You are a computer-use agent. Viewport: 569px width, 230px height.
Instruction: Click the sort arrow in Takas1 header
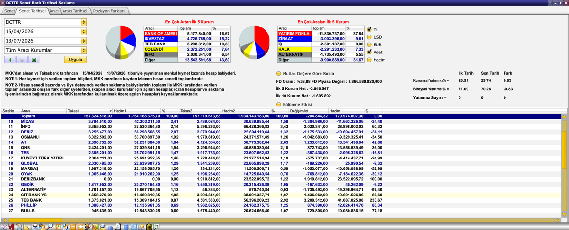tap(110, 110)
